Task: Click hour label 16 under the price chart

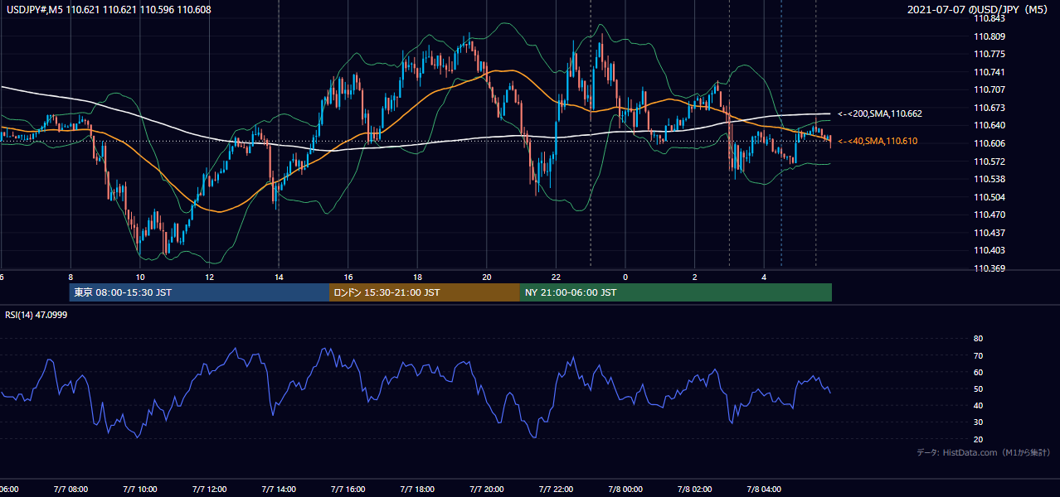Action: pos(348,277)
